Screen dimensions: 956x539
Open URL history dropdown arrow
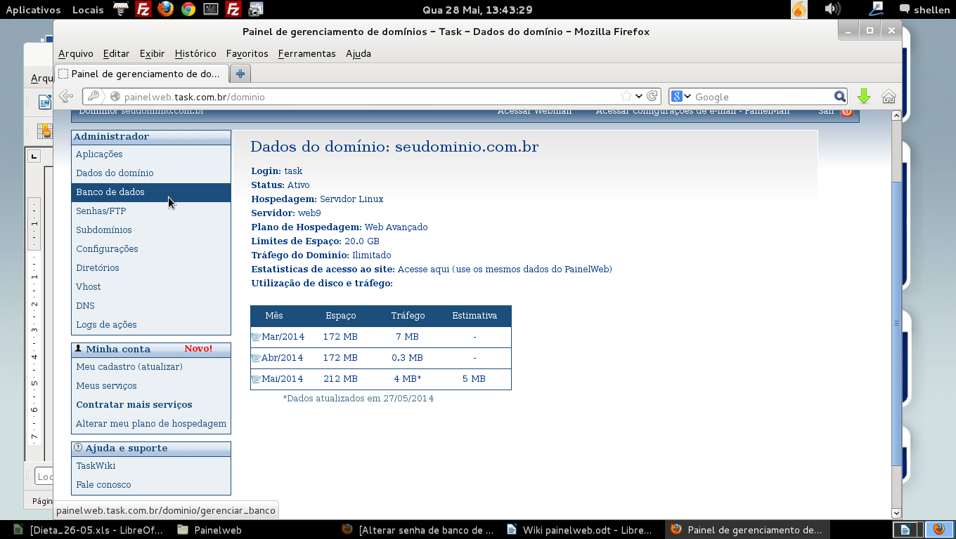tap(639, 96)
